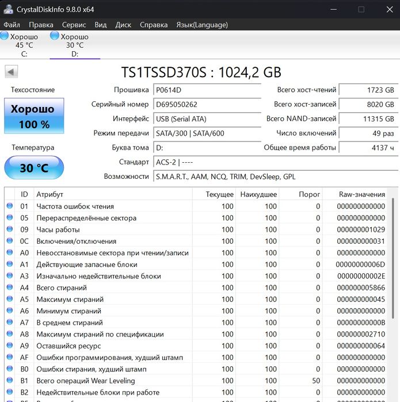Open the Вид menu
The height and width of the screenshot is (402, 400).
101,25
